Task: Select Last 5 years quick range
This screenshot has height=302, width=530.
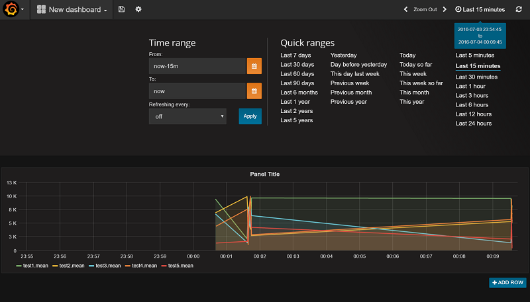Action: 296,120
